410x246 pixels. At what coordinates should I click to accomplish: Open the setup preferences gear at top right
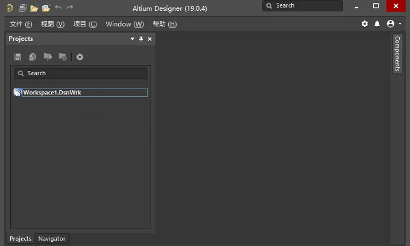coord(365,24)
